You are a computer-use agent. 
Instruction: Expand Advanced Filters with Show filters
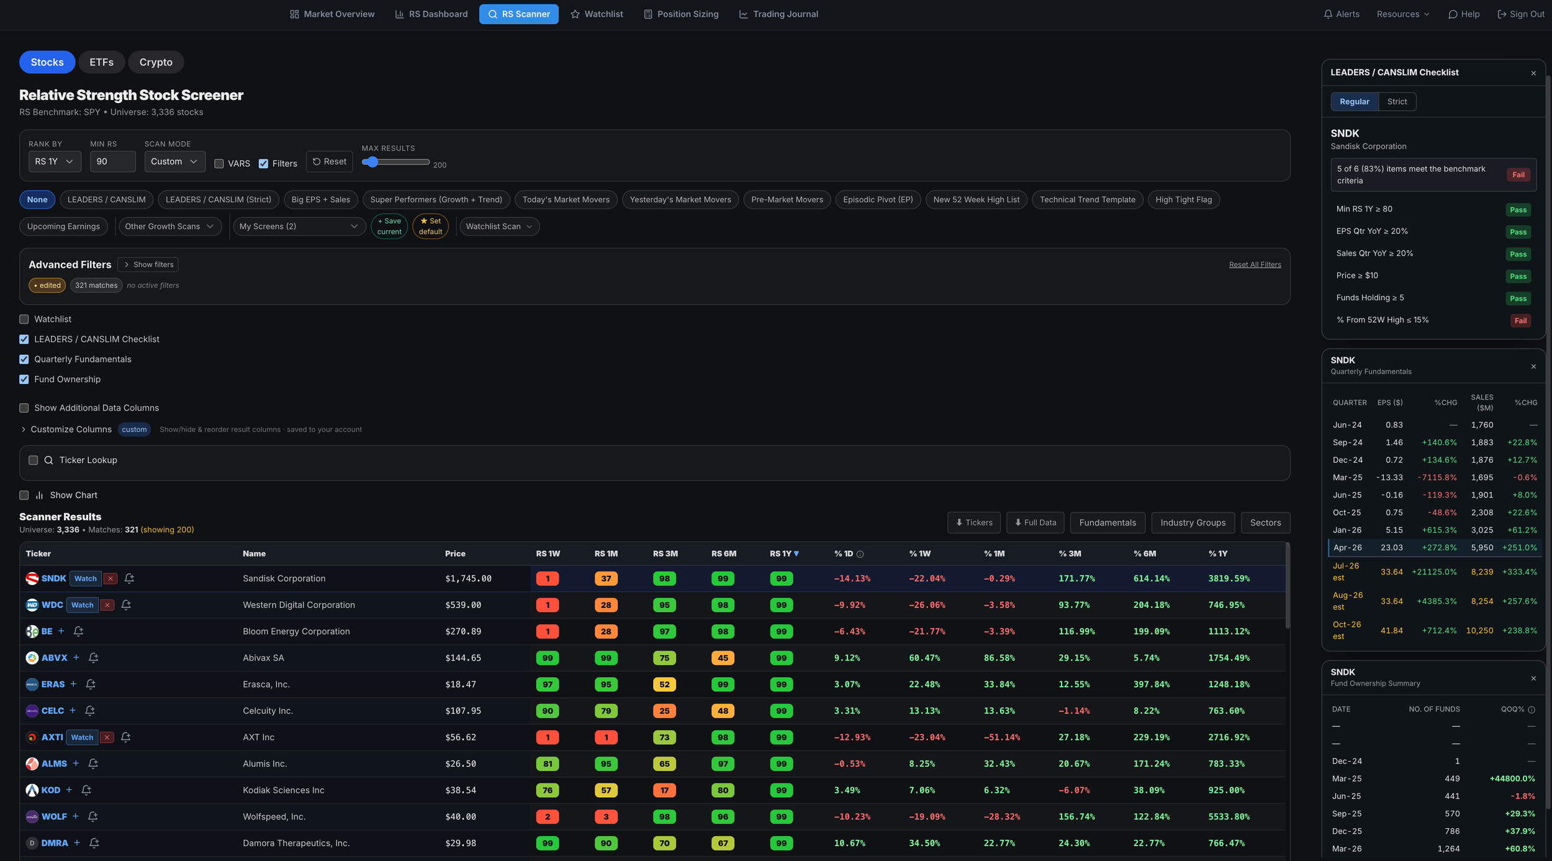[148, 264]
